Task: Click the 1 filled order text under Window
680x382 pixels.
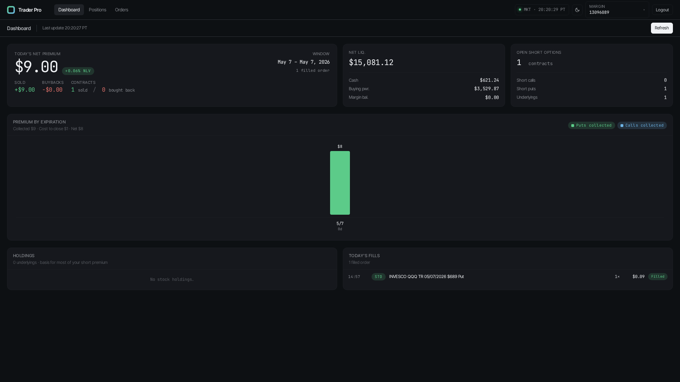Action: [313, 71]
